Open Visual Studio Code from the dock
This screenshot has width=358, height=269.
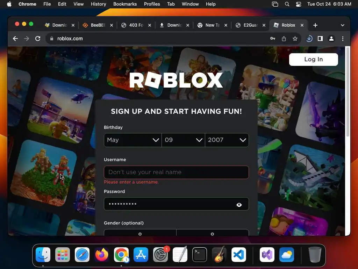coord(239,255)
